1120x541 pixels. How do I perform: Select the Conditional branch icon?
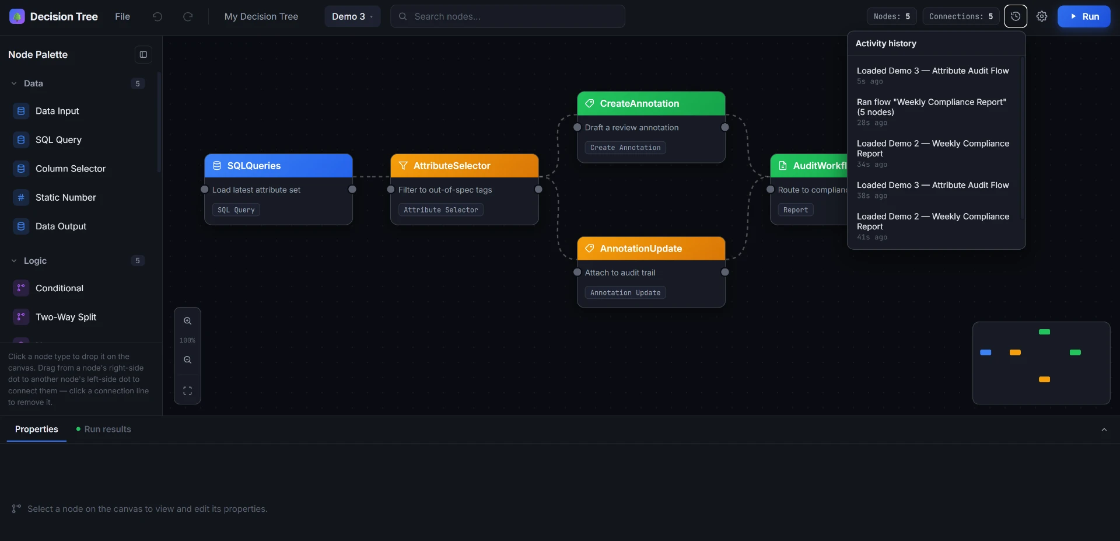tap(21, 288)
